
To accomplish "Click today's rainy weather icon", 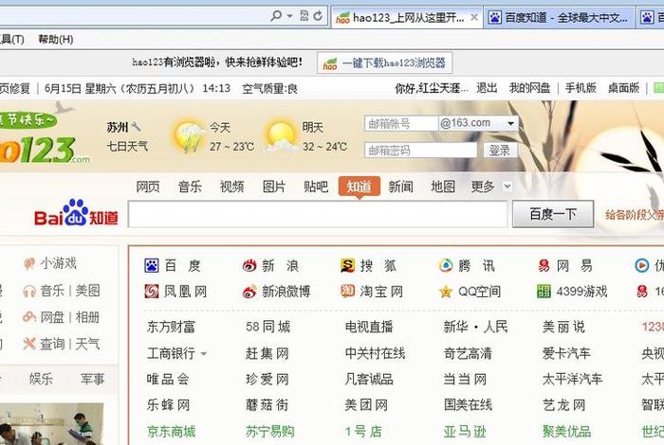I will 190,136.
